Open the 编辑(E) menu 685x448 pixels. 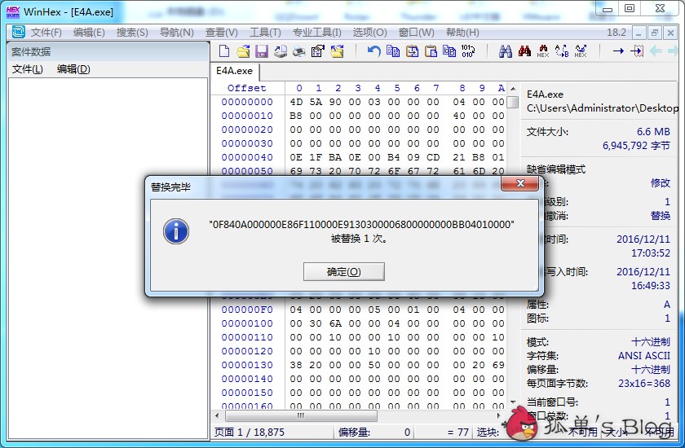pyautogui.click(x=89, y=33)
